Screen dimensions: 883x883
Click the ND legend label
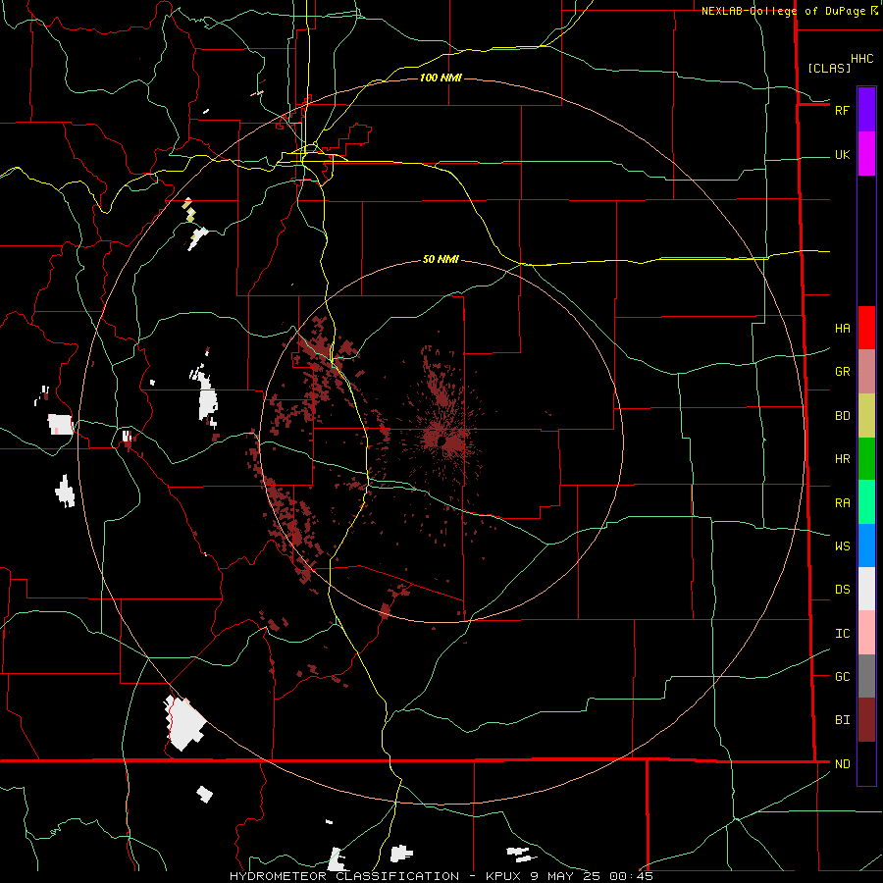842,763
